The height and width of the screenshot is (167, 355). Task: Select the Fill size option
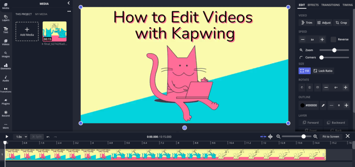(304, 71)
